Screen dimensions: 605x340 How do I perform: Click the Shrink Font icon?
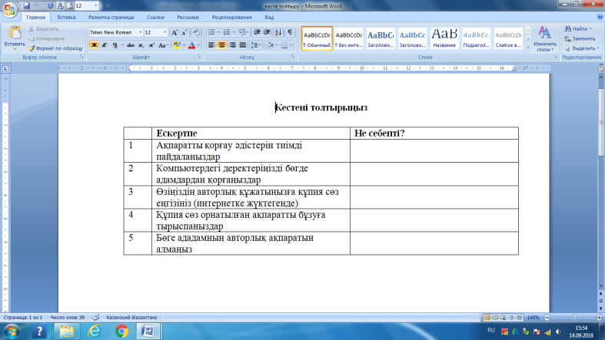pyautogui.click(x=184, y=33)
